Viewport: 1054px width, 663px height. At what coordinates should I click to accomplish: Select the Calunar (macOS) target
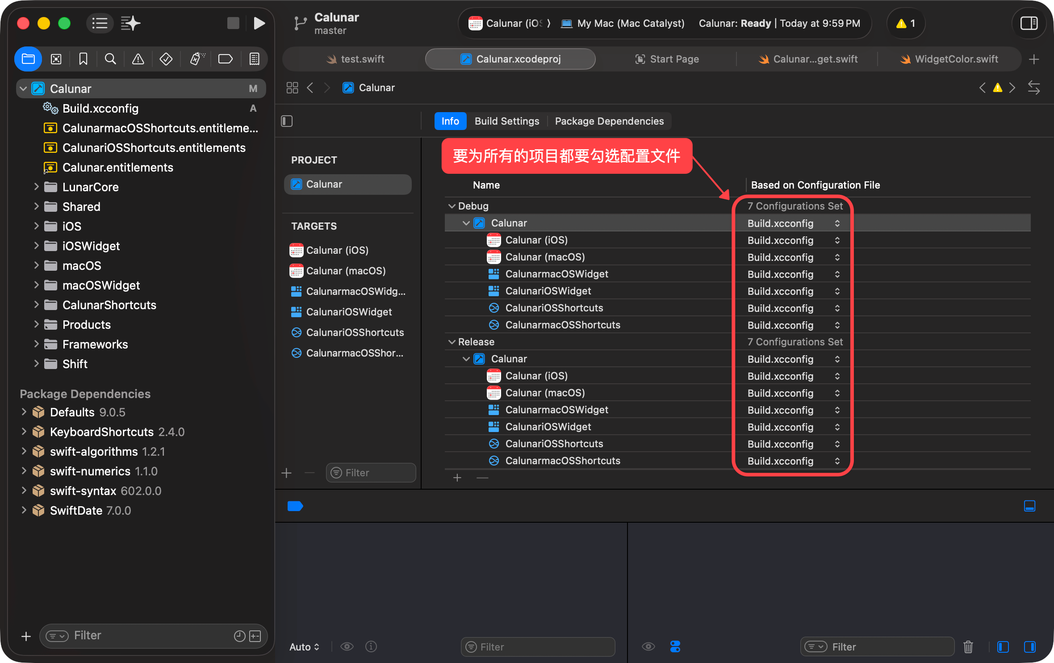tap(346, 271)
